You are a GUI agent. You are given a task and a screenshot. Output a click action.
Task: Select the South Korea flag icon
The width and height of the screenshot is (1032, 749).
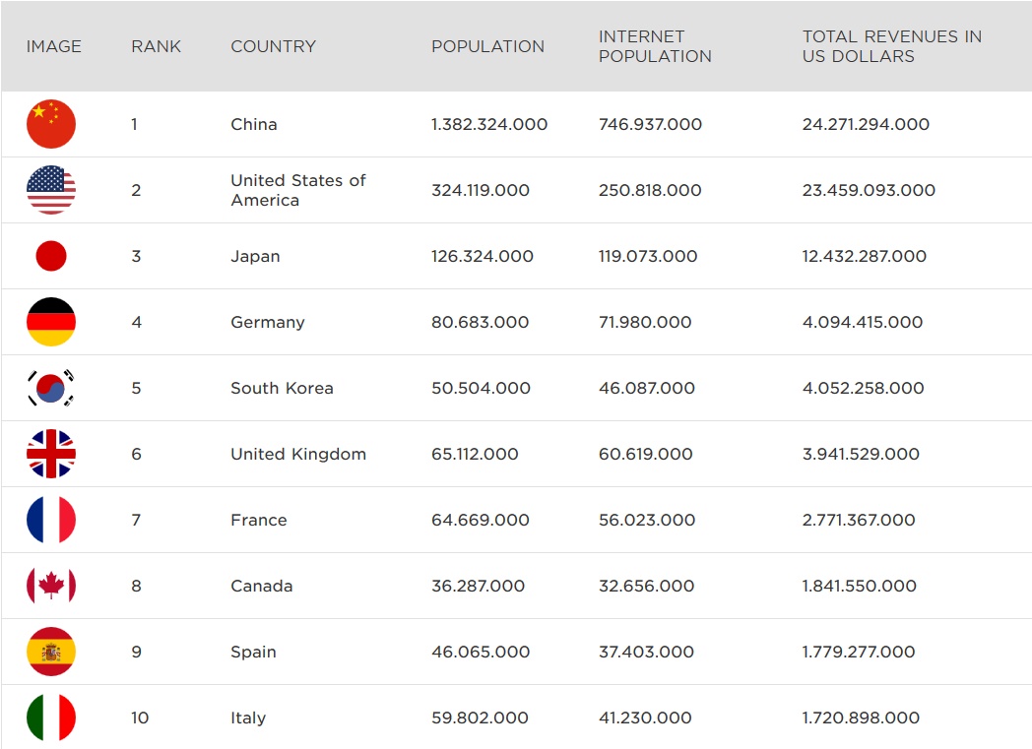click(51, 388)
